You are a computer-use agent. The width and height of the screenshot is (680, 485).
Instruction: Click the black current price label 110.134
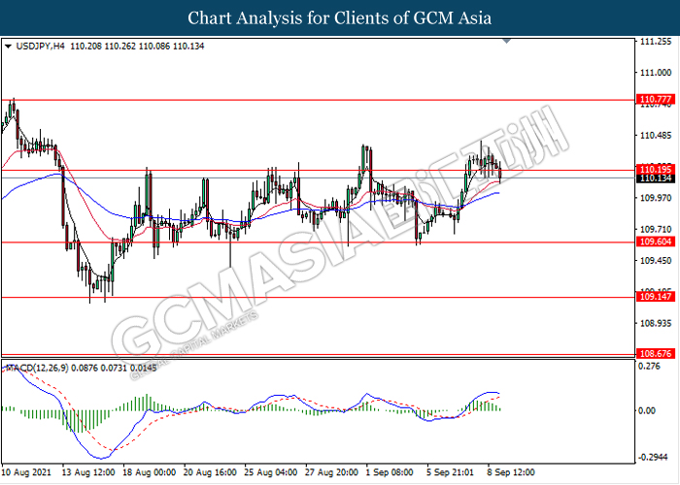tap(656, 178)
